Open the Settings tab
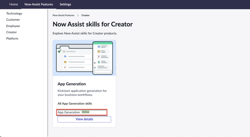 point(65,4)
